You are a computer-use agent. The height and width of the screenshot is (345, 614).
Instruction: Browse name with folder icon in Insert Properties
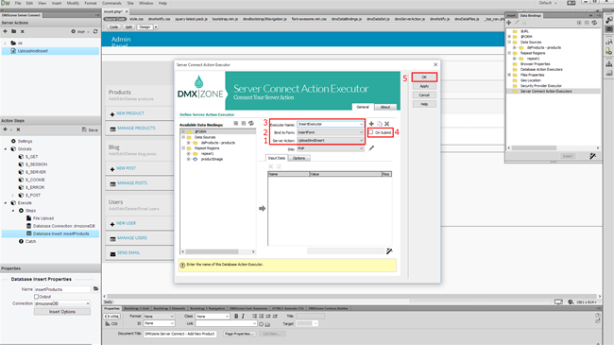[x=95, y=289]
